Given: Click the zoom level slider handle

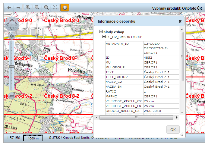Looking at the screenshot, I should (12, 67).
